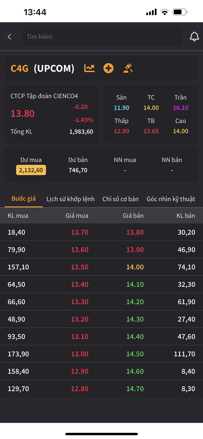Image resolution: width=203 pixels, height=439 pixels.
Task: Tap the sell price 14.50
Action: pyautogui.click(x=135, y=354)
